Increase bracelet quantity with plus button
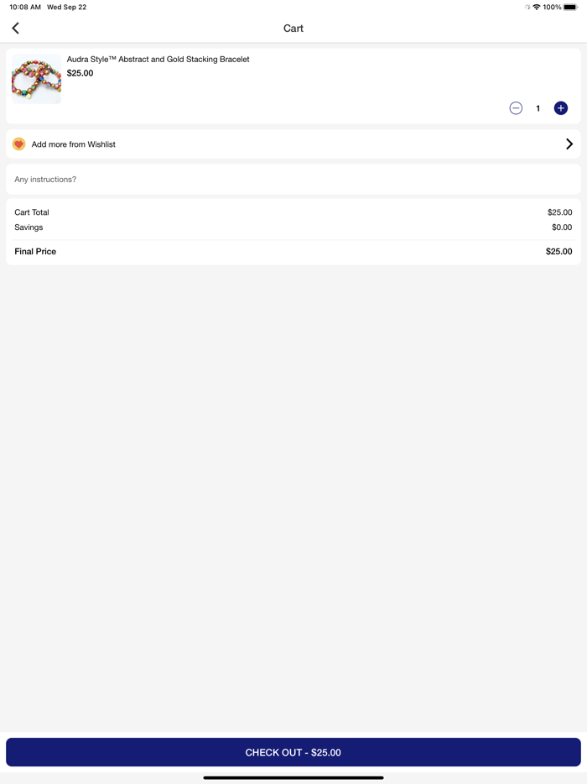 point(561,108)
